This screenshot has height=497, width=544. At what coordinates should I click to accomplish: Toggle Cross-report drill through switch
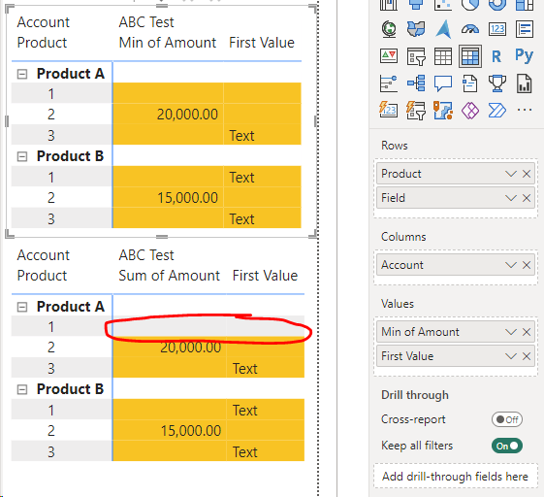(507, 419)
